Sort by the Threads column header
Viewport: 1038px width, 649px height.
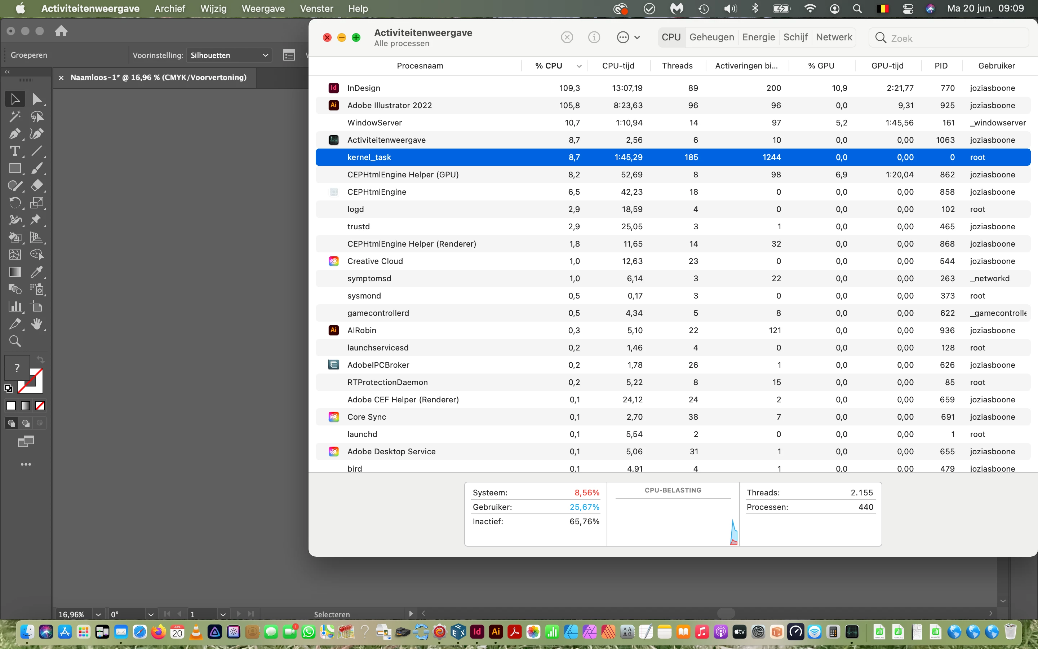[x=677, y=66]
